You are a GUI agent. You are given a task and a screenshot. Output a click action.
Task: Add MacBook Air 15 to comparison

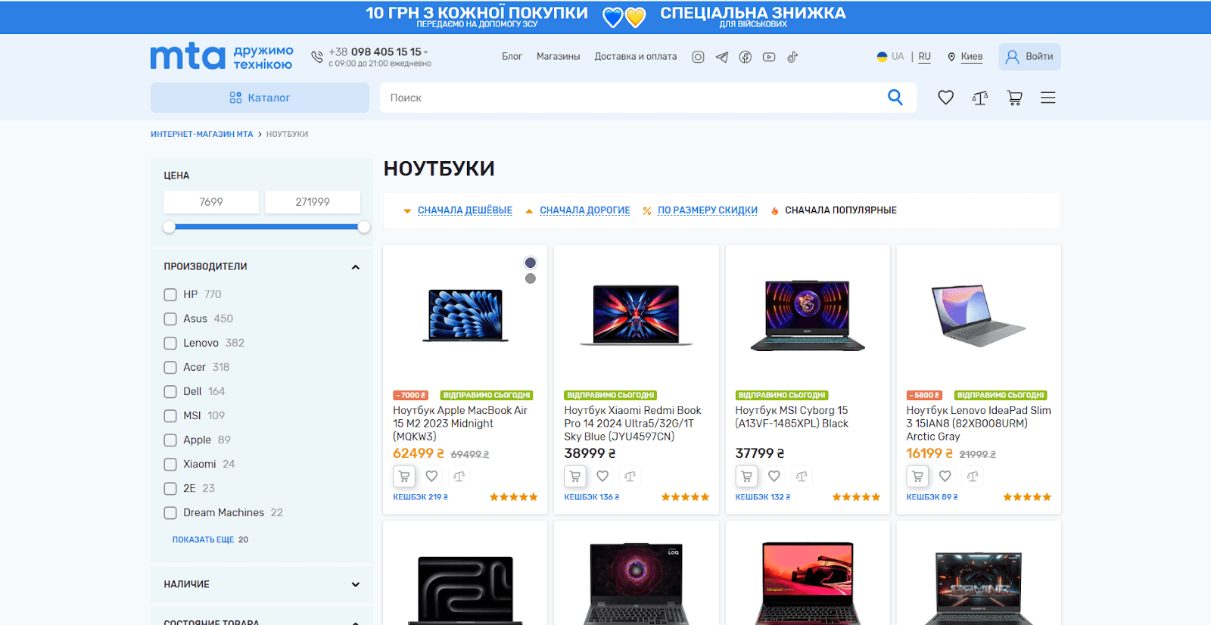[x=459, y=477]
